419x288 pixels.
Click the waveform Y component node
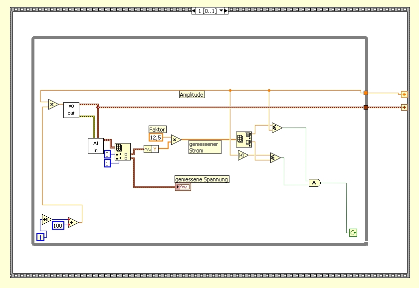point(151,149)
